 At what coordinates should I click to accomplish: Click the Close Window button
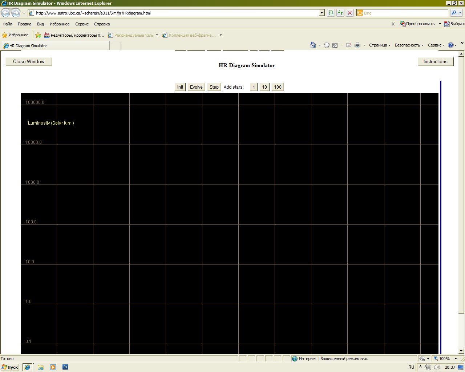(29, 61)
